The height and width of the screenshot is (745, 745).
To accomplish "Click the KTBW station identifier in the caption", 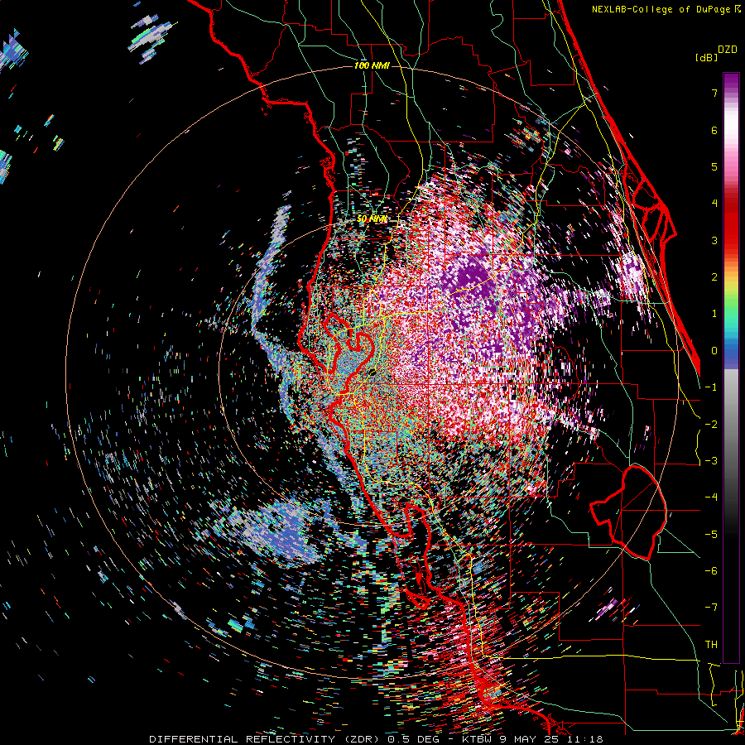I will 477,739.
